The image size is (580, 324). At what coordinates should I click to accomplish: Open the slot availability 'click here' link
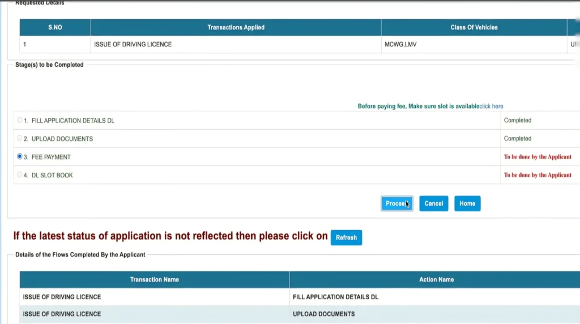pyautogui.click(x=490, y=106)
